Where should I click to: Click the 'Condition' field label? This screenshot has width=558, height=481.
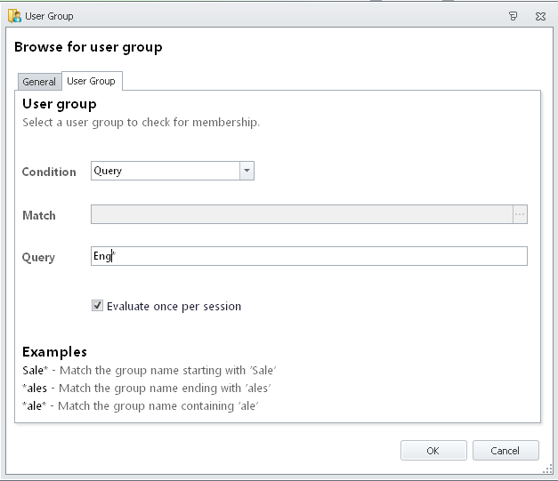pyautogui.click(x=49, y=172)
